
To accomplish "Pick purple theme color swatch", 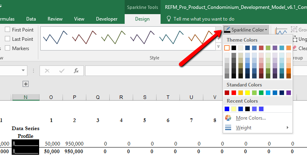I will pyautogui.click(x=275, y=48).
